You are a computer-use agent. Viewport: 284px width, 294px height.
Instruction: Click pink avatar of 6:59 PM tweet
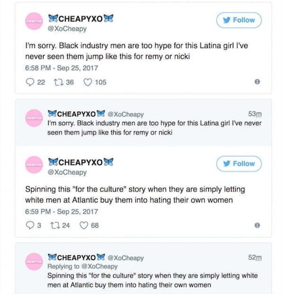34,165
